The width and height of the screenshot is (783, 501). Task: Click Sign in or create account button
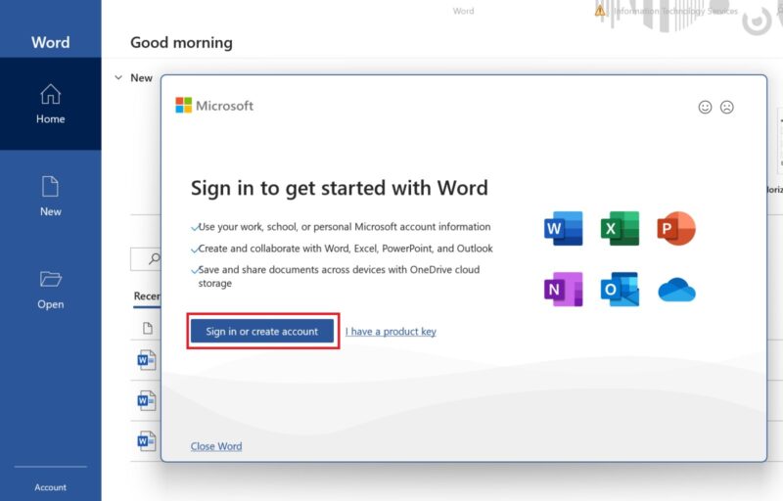(262, 332)
